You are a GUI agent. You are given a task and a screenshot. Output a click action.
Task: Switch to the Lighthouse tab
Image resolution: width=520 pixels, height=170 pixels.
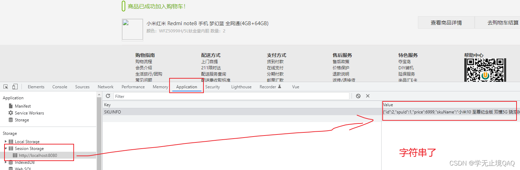[241, 87]
